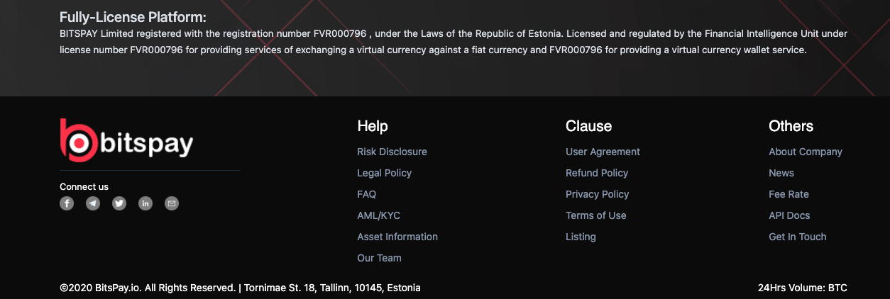Open the Twitter social icon

119,203
